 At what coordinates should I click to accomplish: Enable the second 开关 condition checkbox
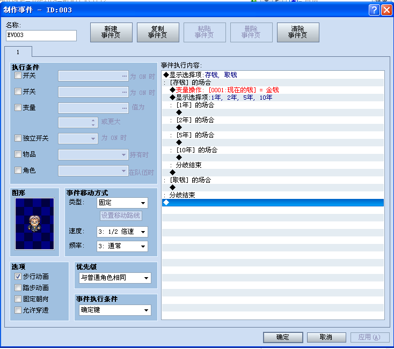[x=18, y=92]
